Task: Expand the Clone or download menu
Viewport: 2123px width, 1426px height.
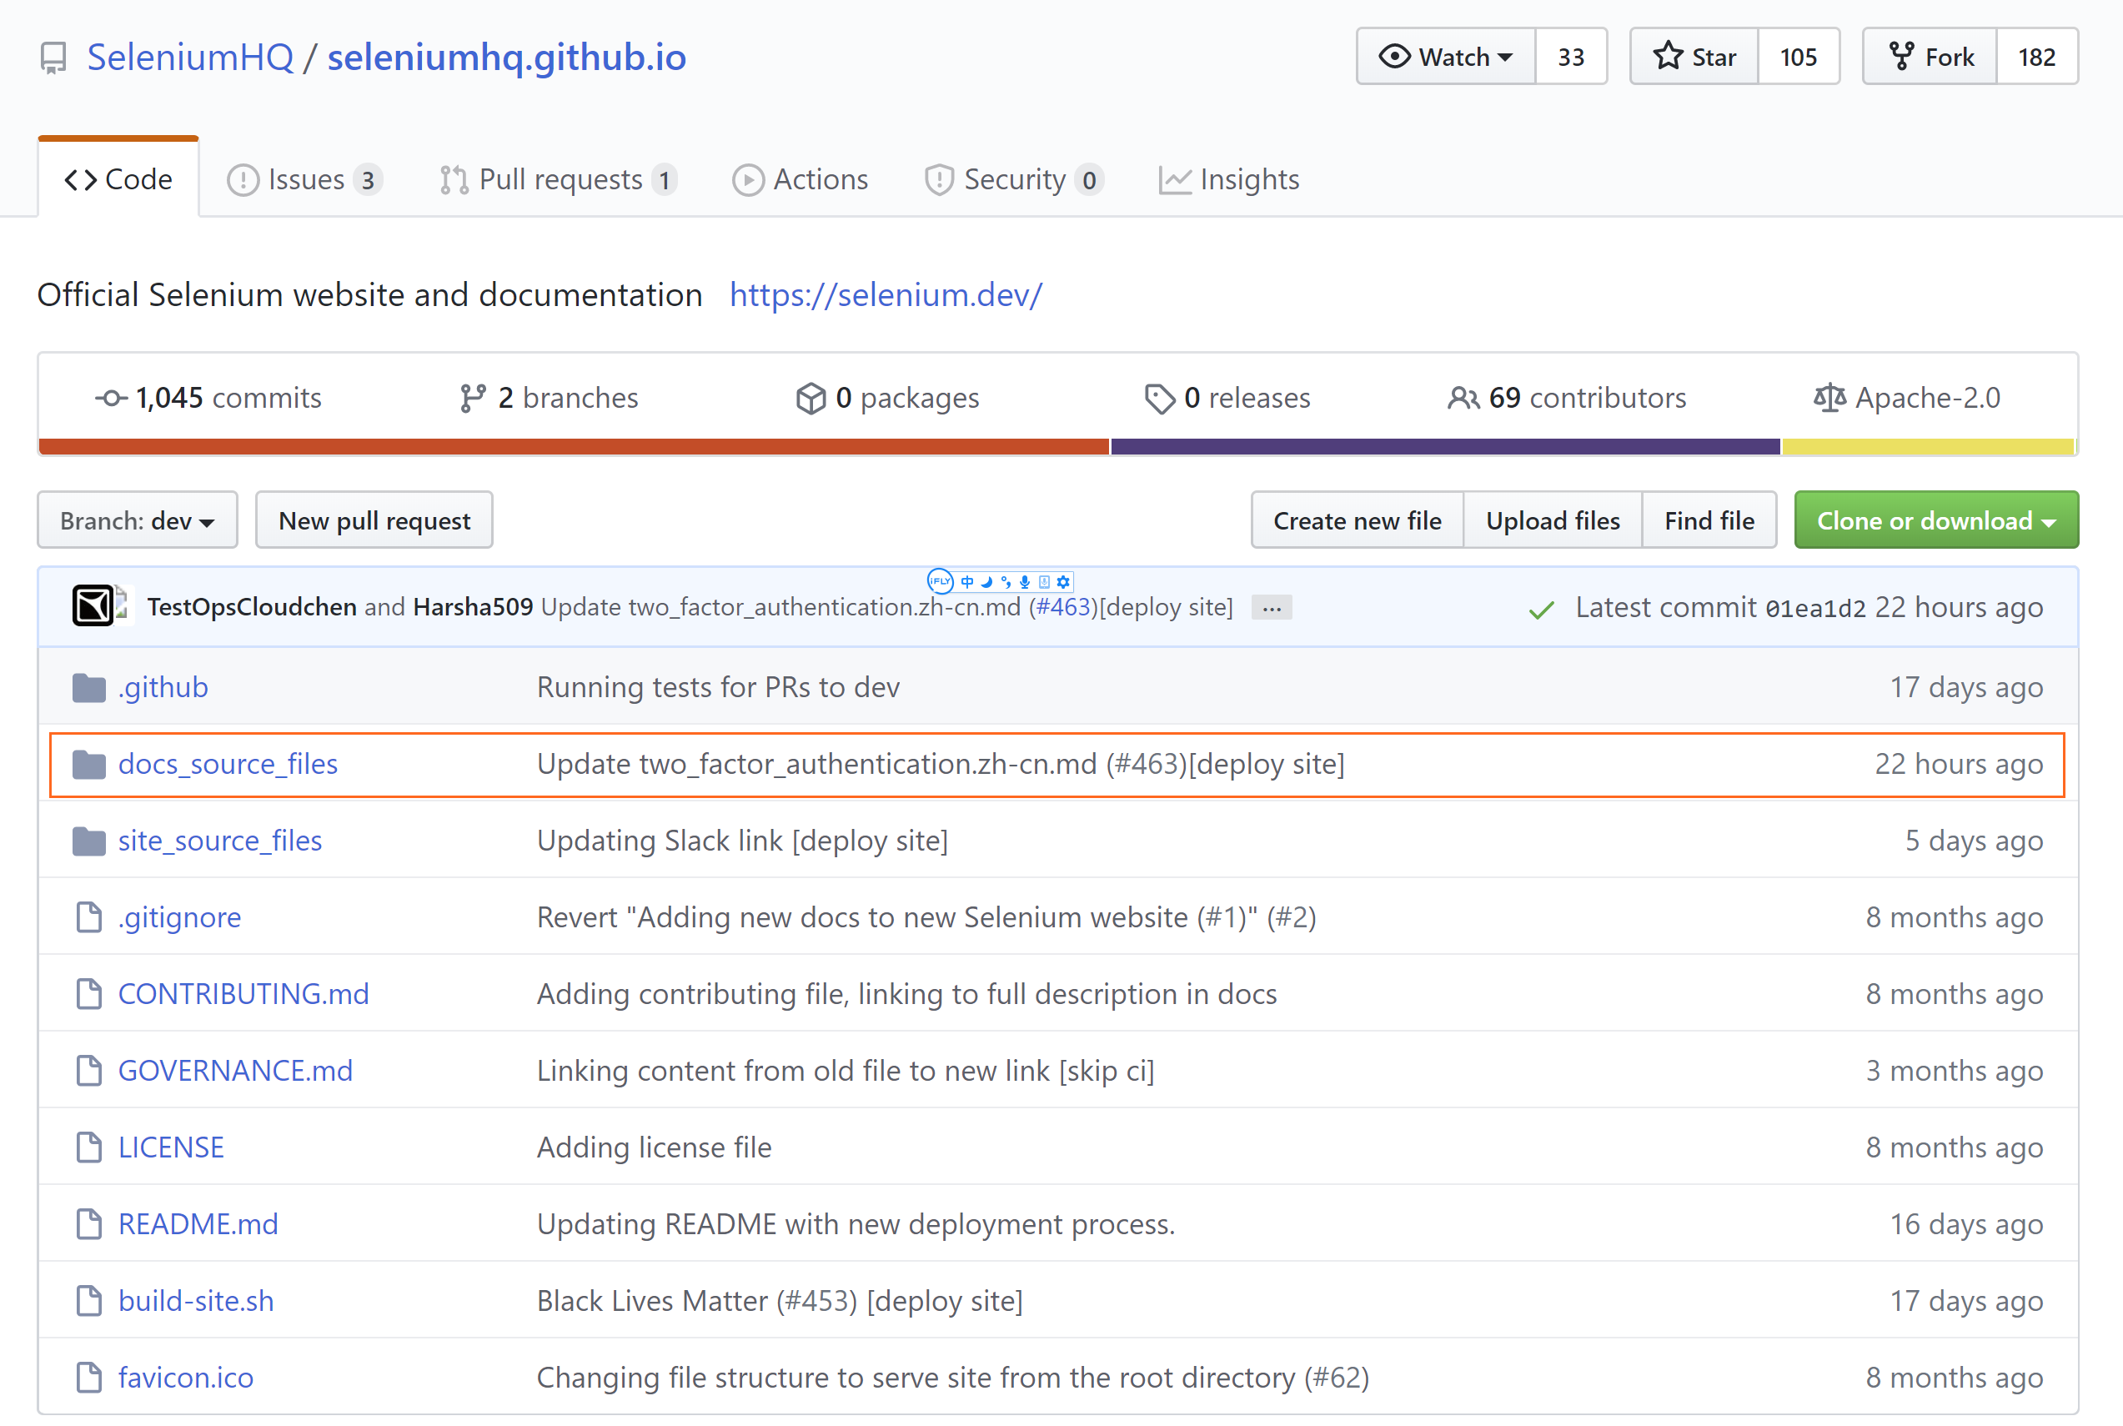Action: (1935, 521)
